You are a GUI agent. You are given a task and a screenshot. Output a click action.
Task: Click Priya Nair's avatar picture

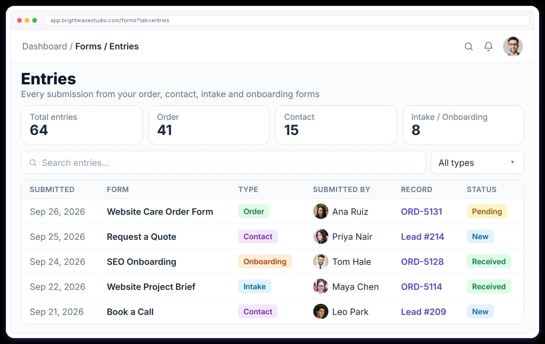321,237
